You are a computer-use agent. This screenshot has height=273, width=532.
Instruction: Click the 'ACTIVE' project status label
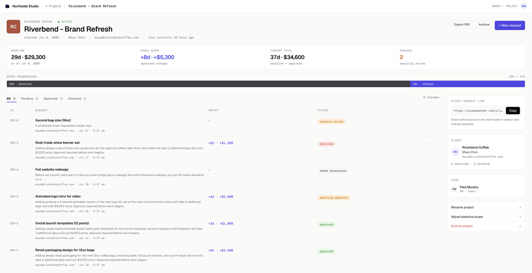(65, 21)
